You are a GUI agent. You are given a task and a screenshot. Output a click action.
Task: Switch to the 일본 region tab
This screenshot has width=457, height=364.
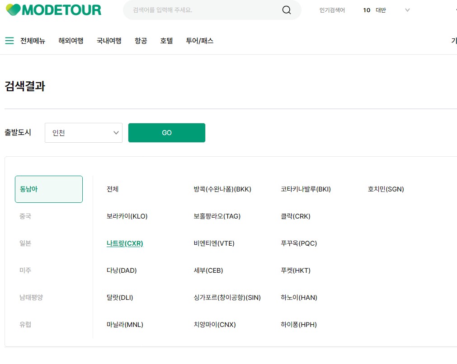pos(25,243)
